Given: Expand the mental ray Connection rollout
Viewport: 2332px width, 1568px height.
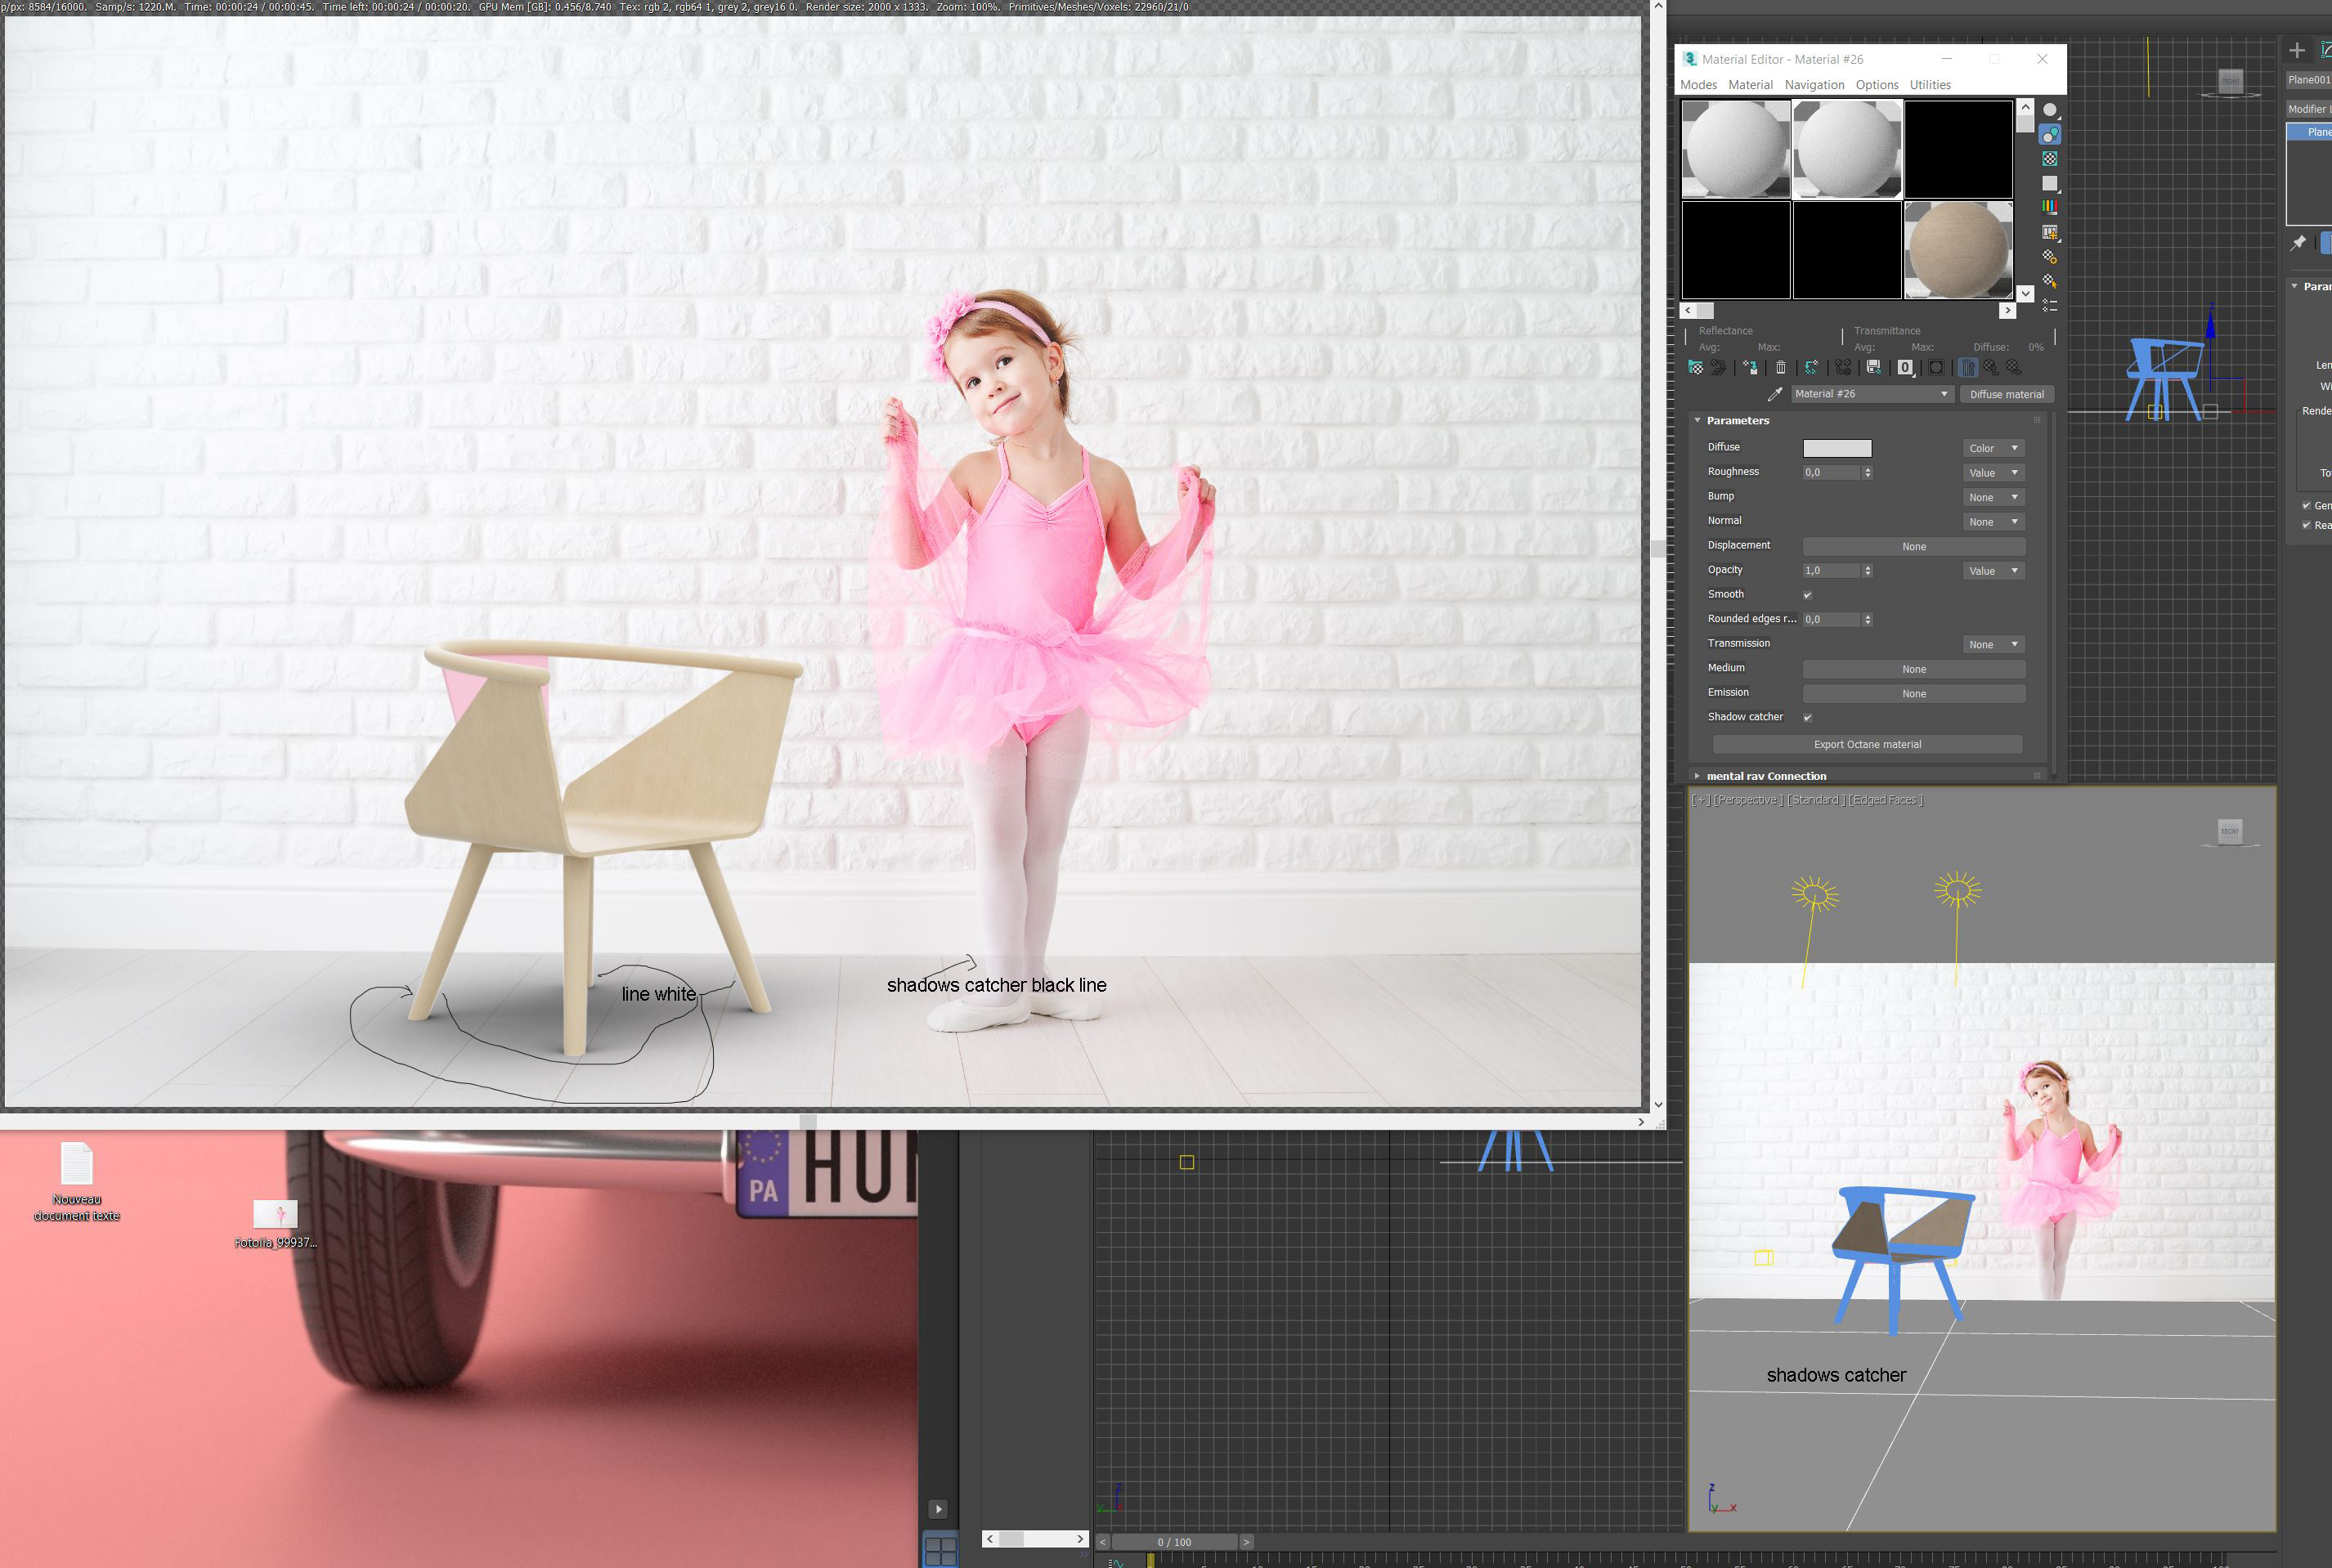Looking at the screenshot, I should pyautogui.click(x=1766, y=776).
